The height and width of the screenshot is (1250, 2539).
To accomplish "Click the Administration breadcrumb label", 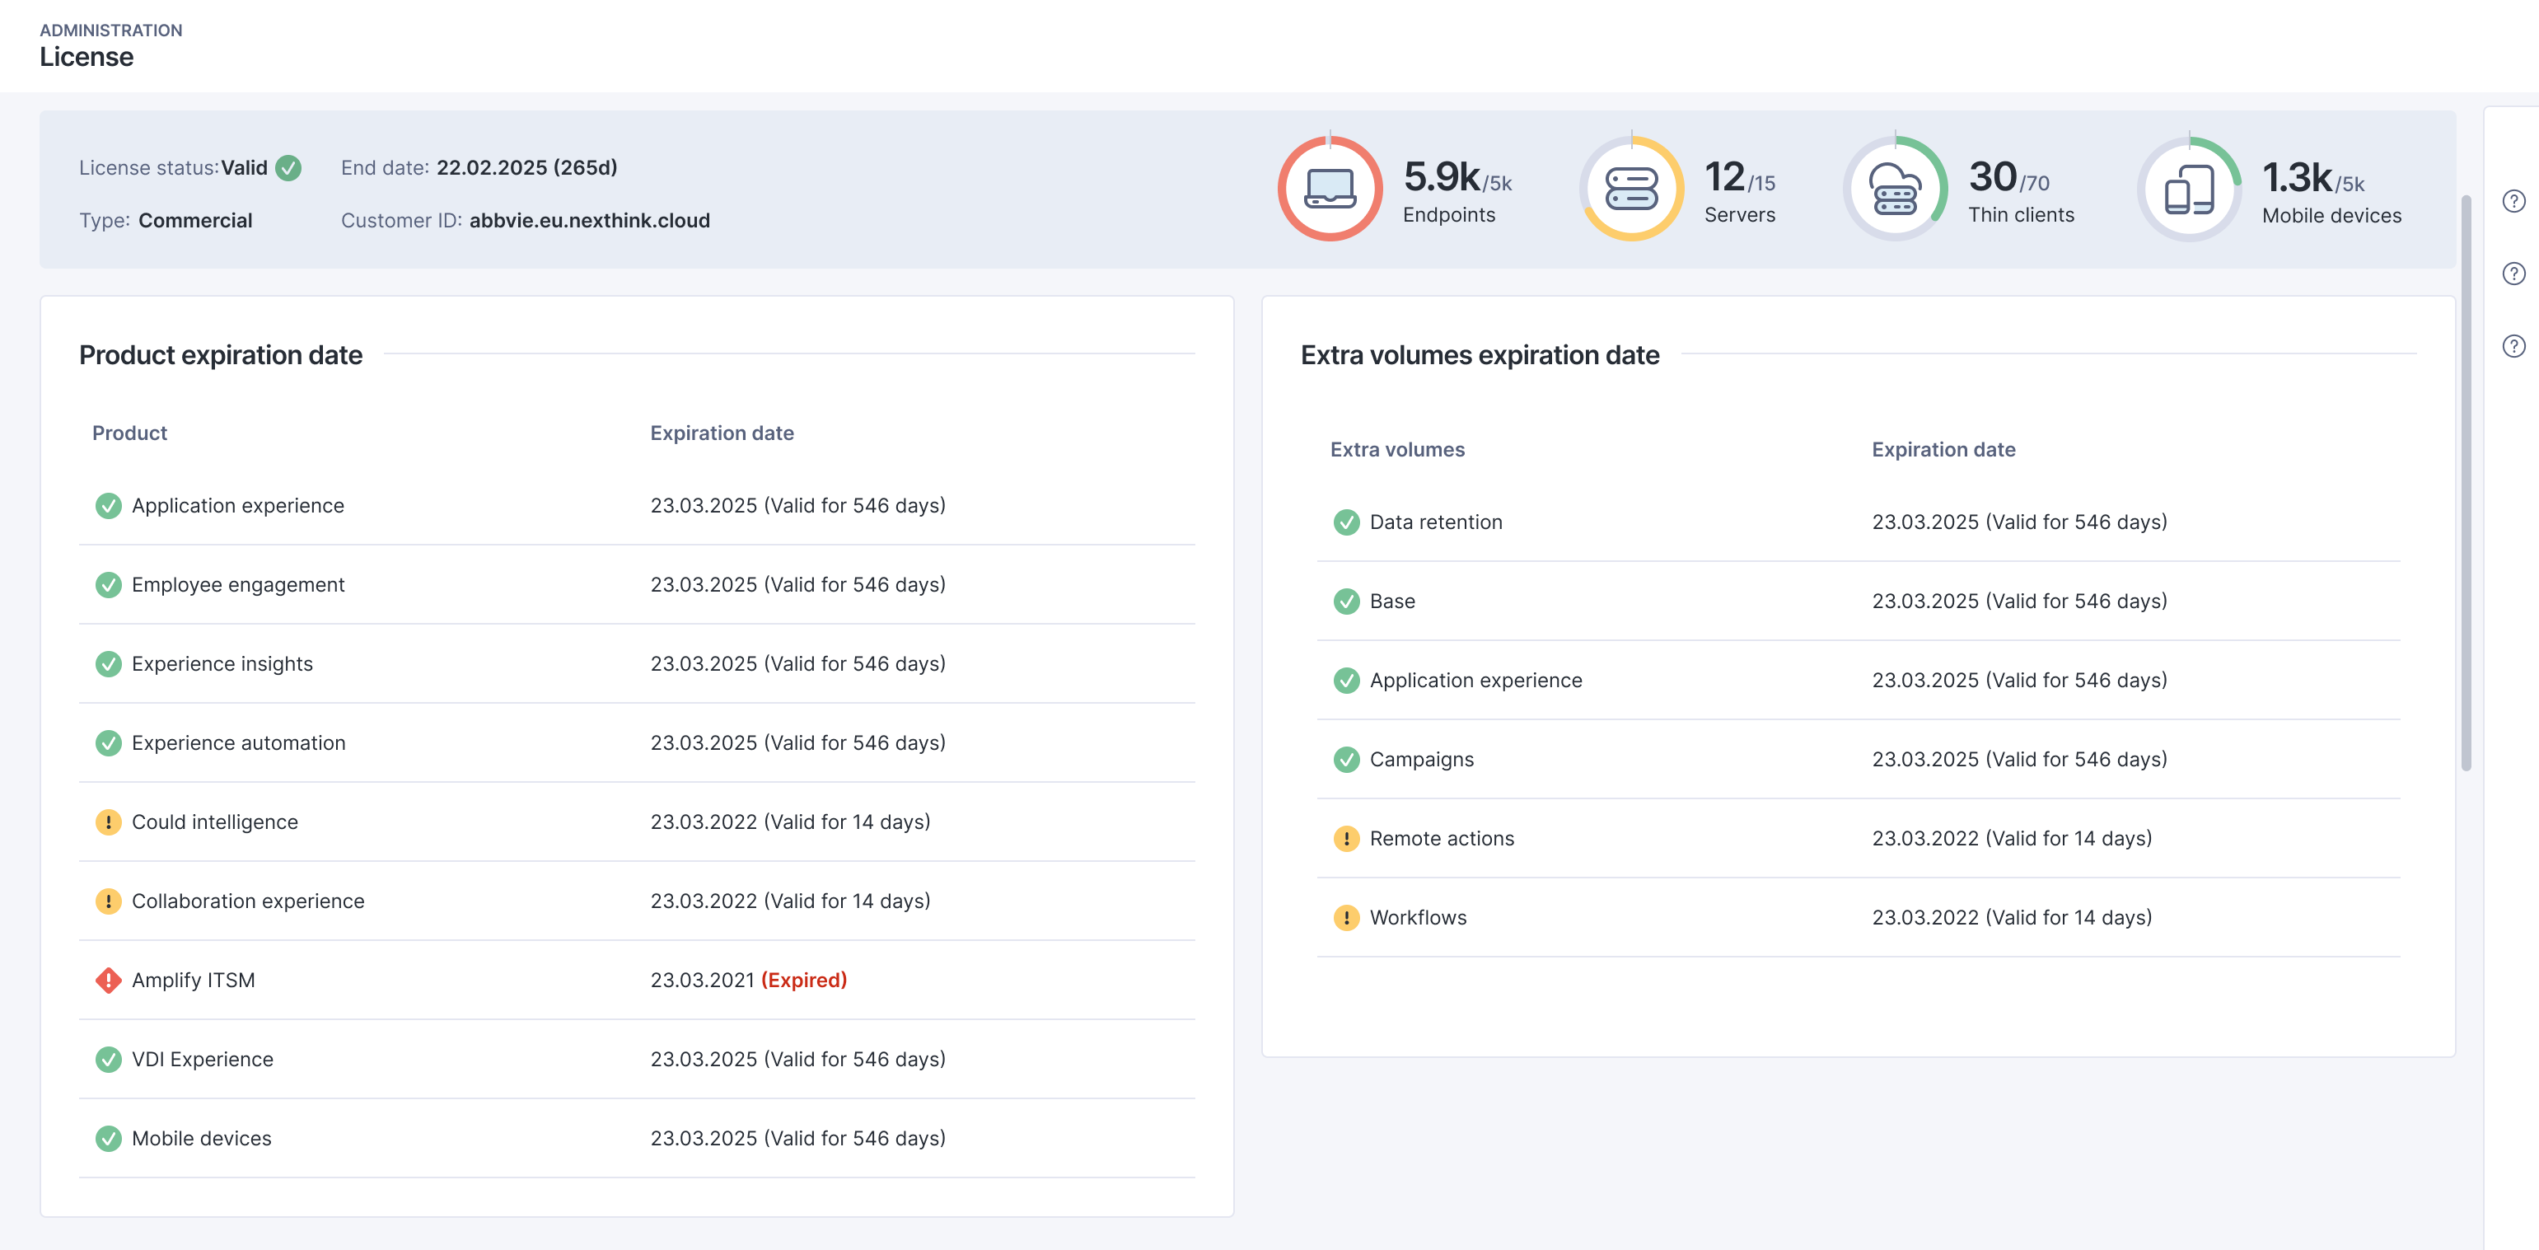I will [110, 30].
